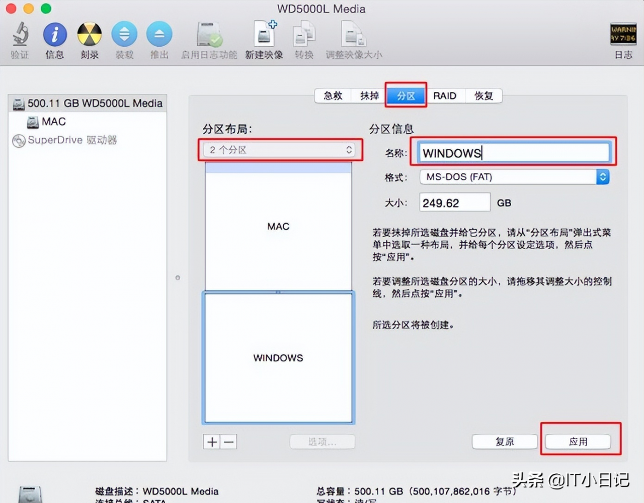Screen dimensions: 644x503
Task: Open the Restore (恢复) tab
Action: coord(484,95)
